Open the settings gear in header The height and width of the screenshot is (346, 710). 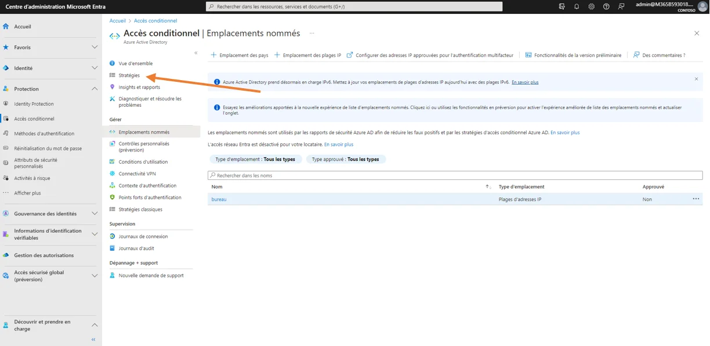tap(591, 6)
